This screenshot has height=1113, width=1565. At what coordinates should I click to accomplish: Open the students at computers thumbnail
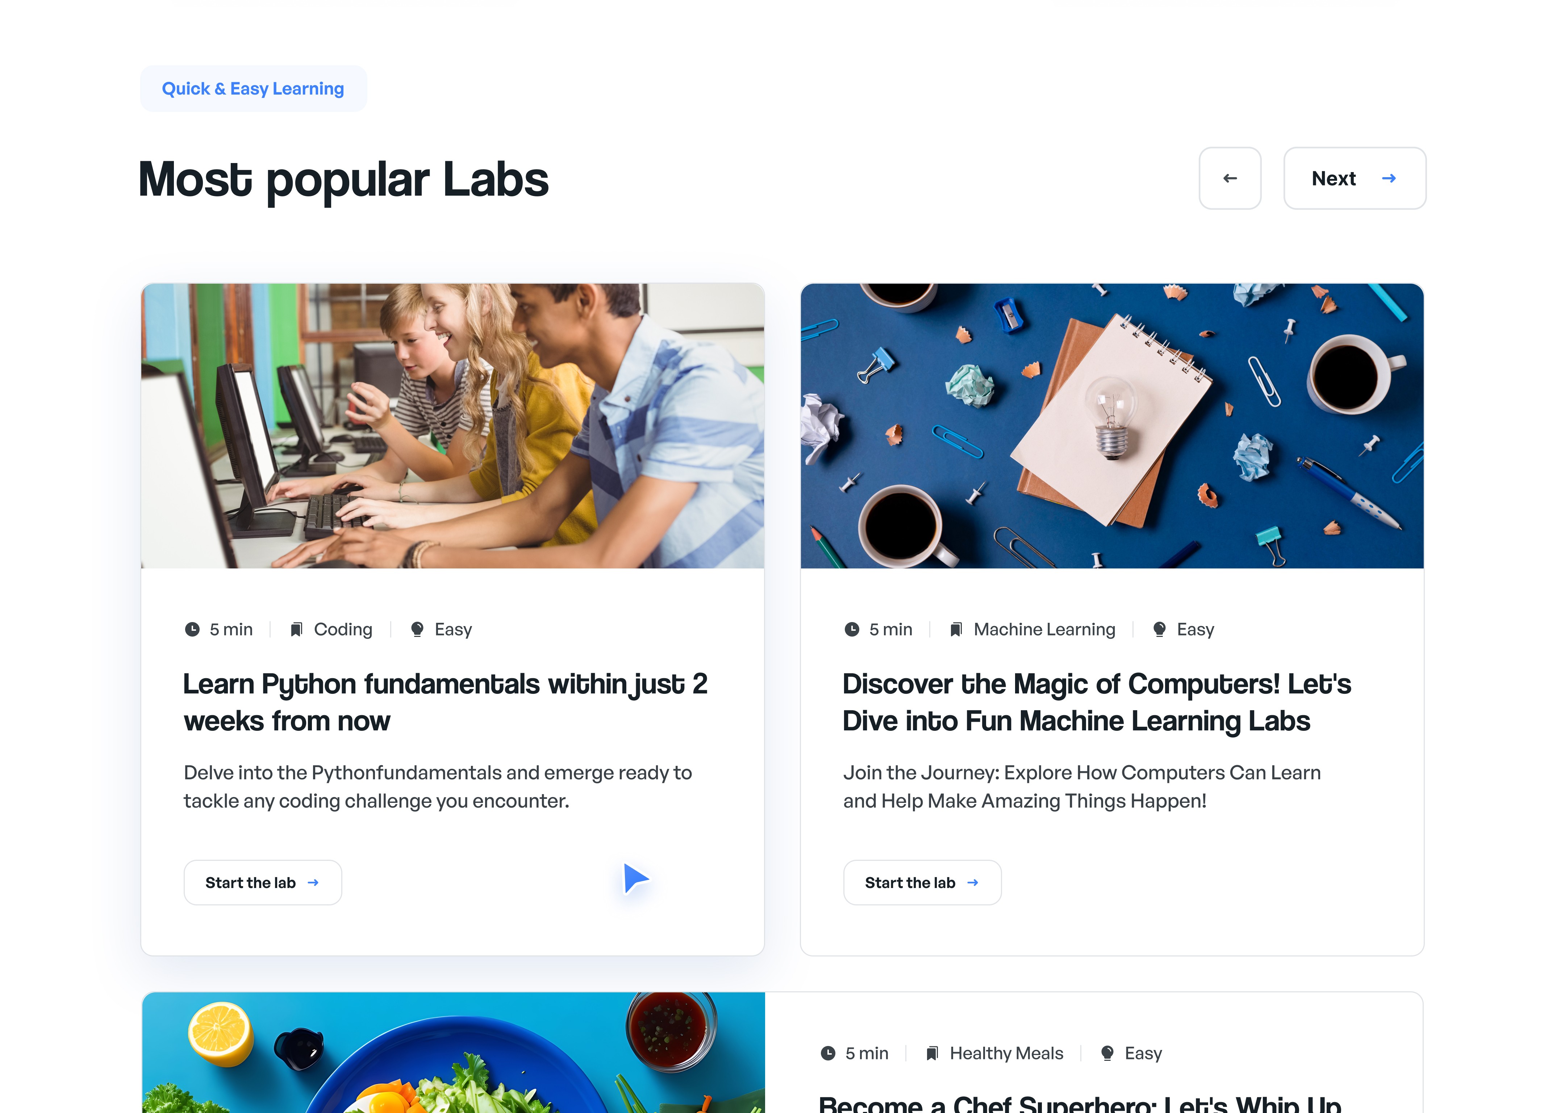(x=452, y=426)
